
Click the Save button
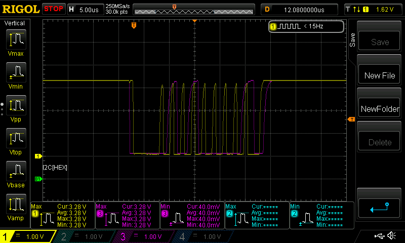click(379, 40)
